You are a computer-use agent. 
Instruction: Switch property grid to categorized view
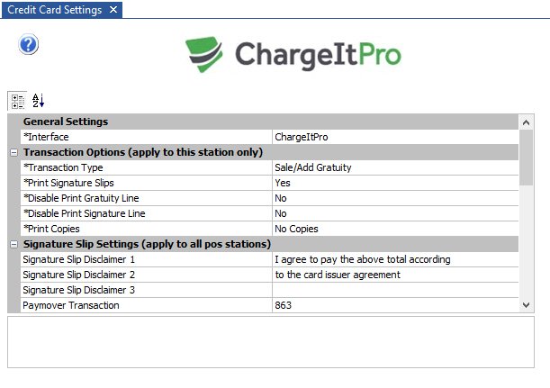pos(18,100)
